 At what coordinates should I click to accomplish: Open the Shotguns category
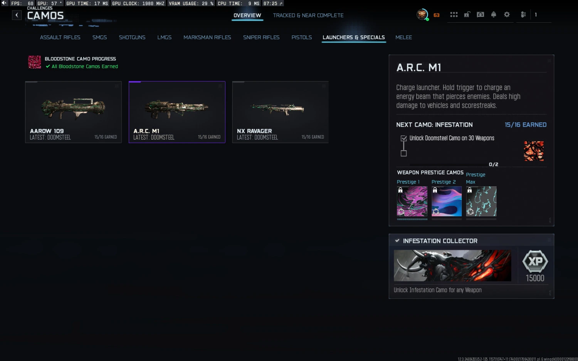pos(132,37)
